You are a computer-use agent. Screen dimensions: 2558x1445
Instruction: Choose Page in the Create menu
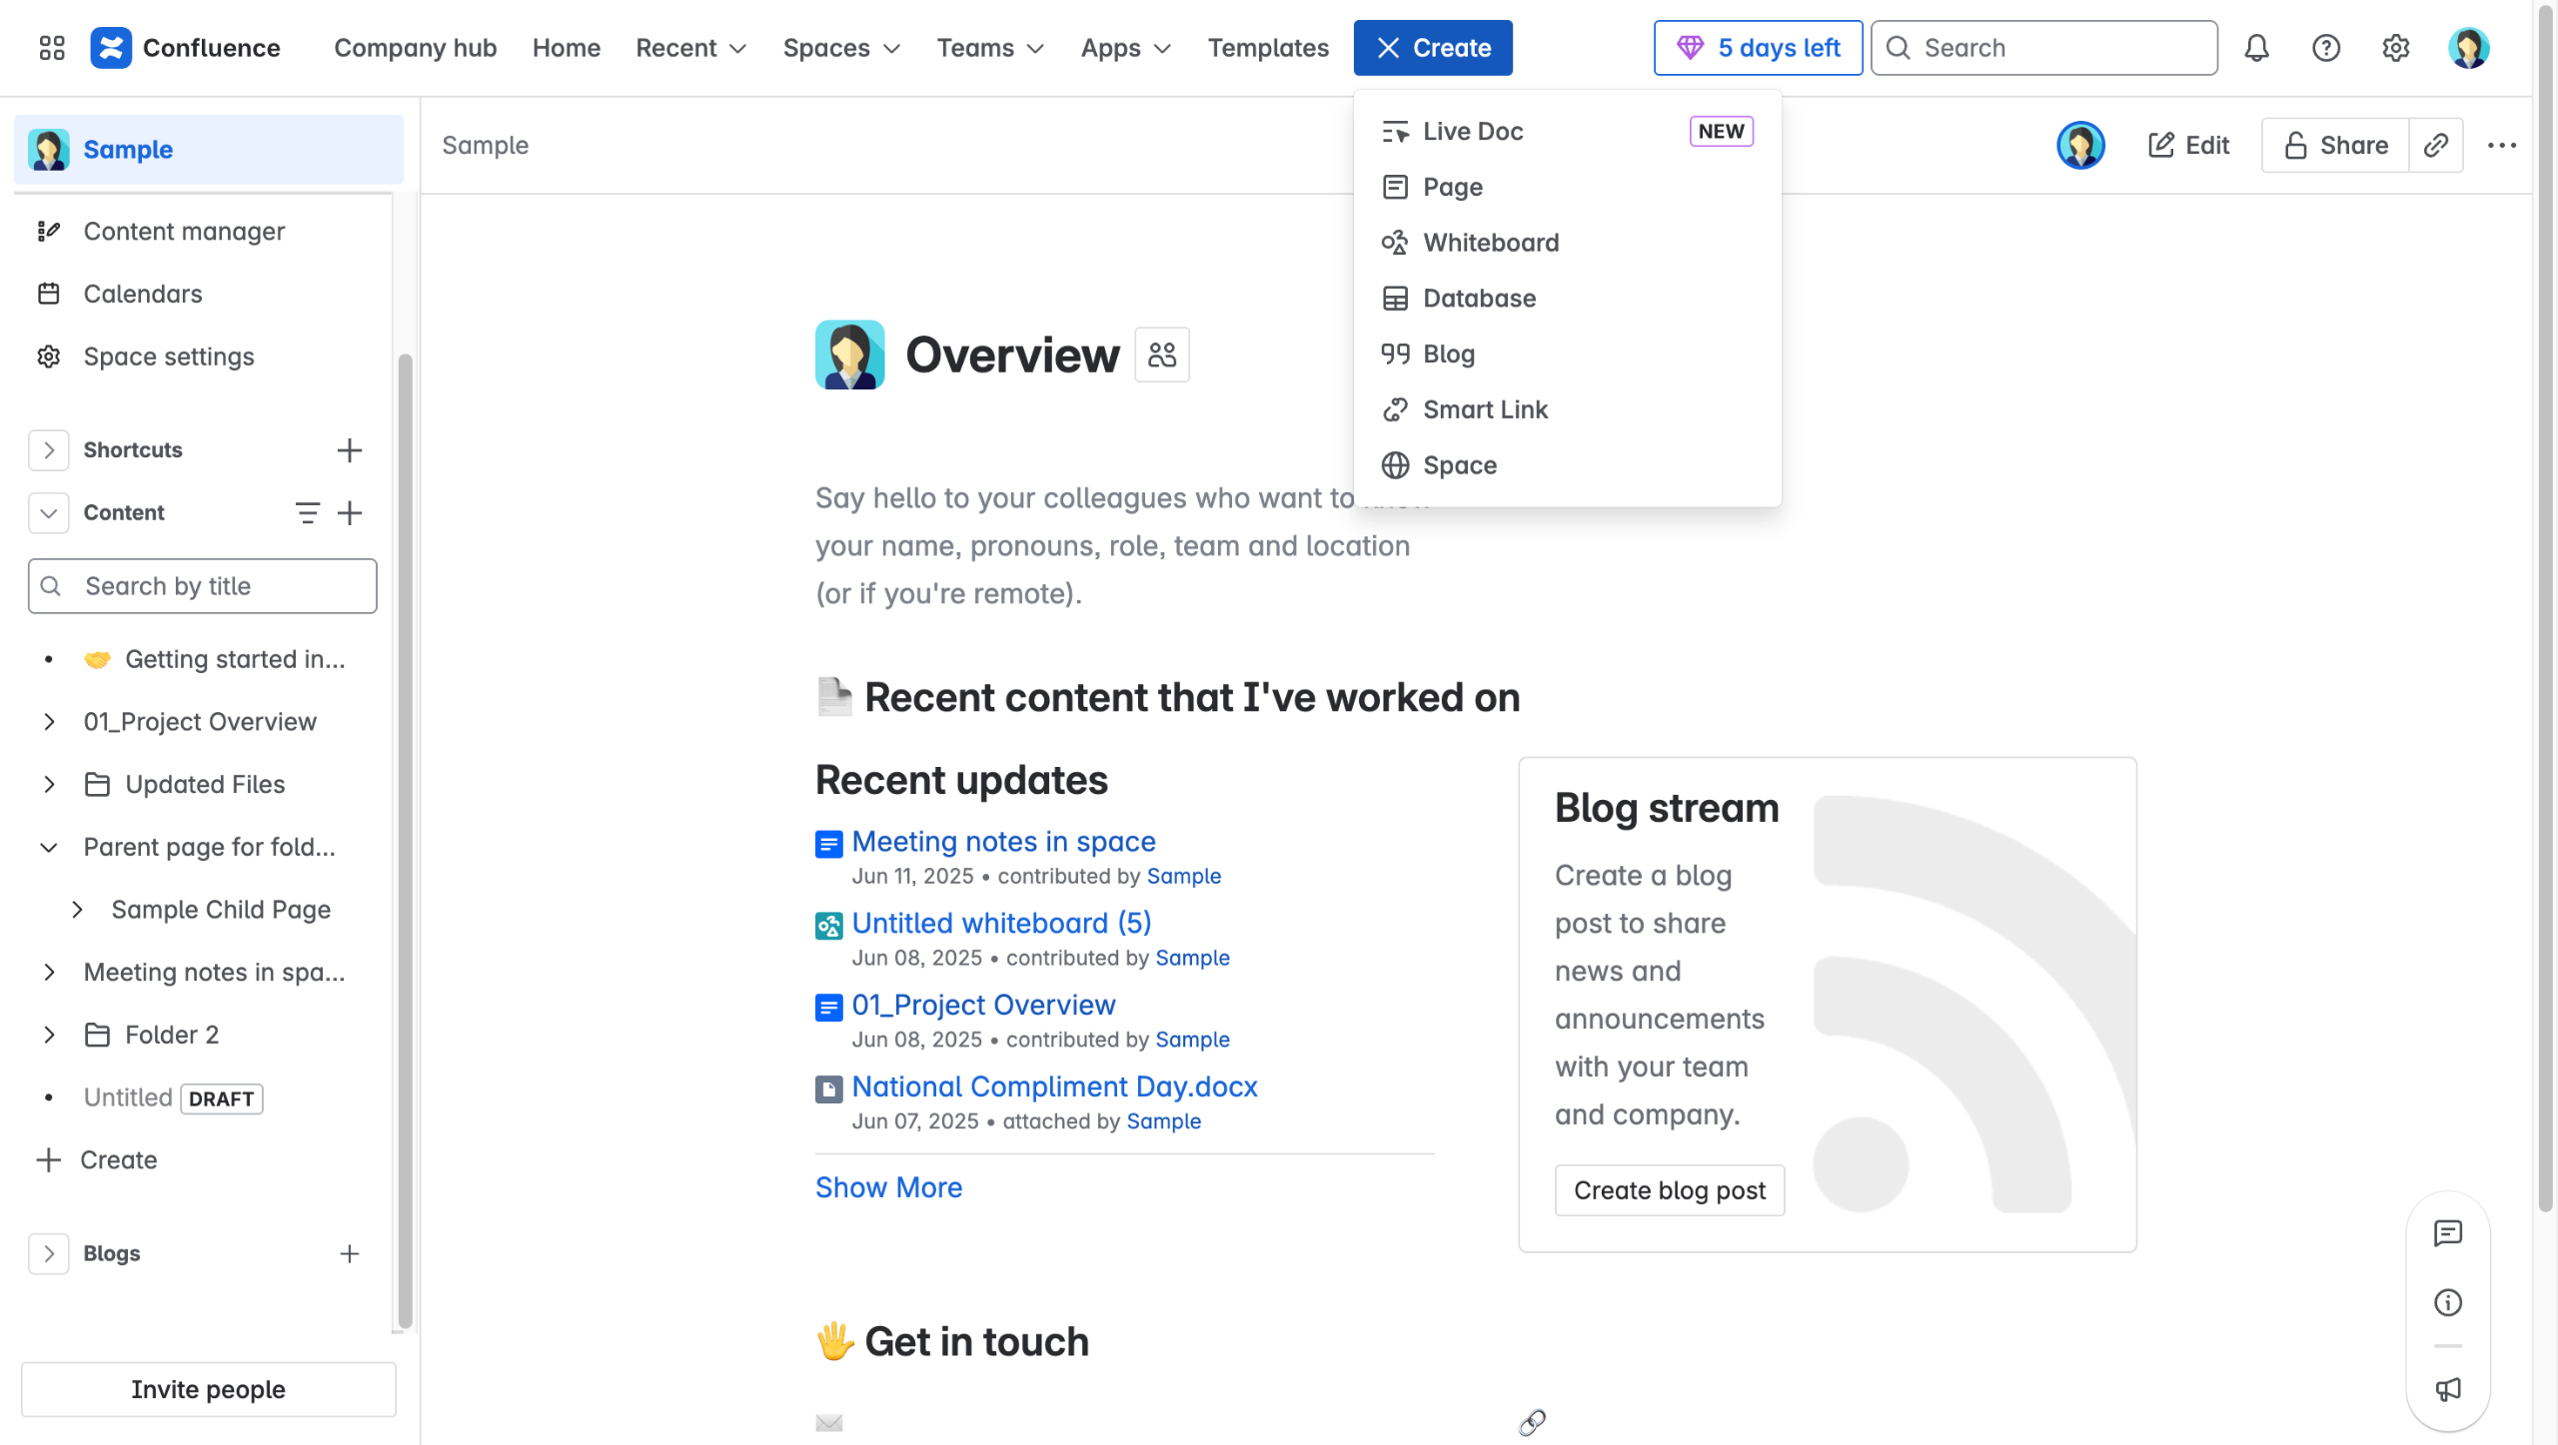coord(1568,188)
